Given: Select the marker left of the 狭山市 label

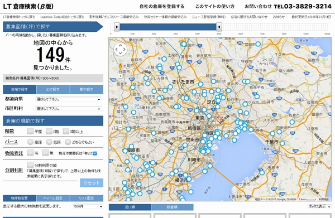Looking at the screenshot, I should tap(133, 87).
